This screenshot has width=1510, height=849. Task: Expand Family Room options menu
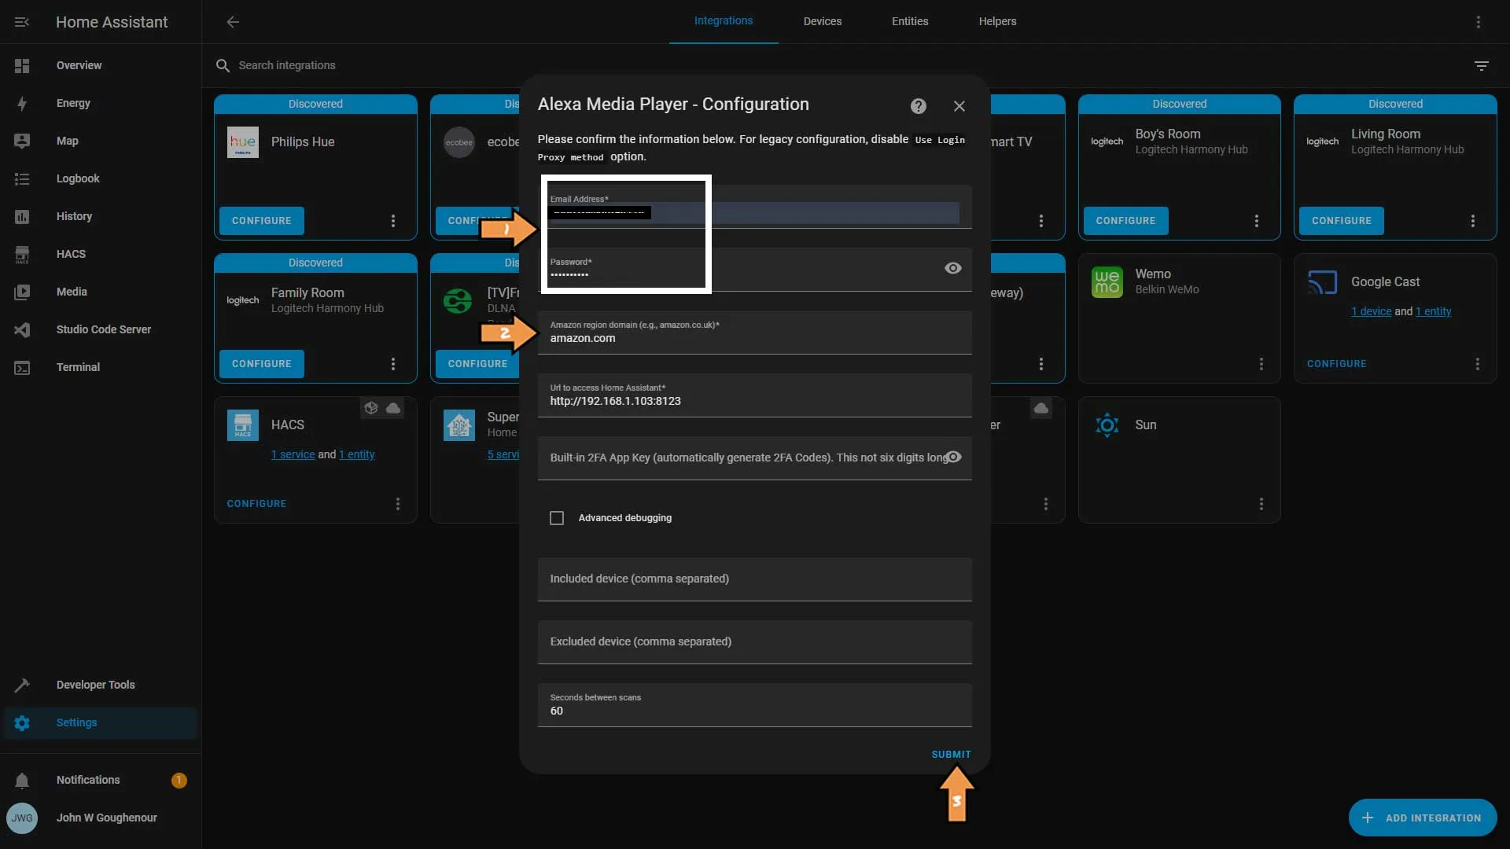point(394,364)
